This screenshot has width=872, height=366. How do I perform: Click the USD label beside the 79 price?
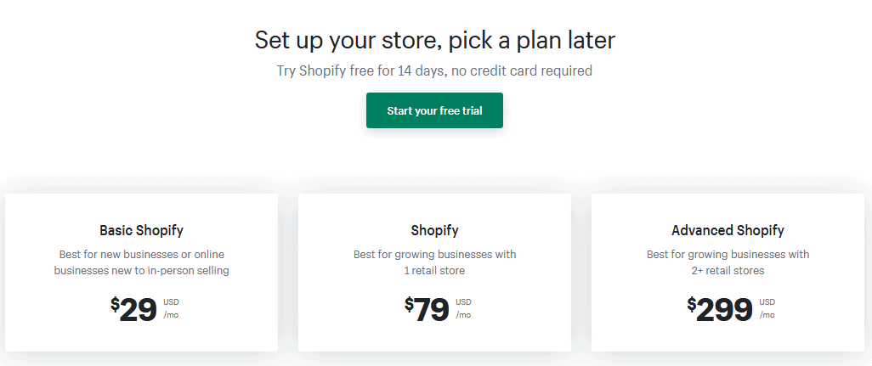[x=463, y=302]
